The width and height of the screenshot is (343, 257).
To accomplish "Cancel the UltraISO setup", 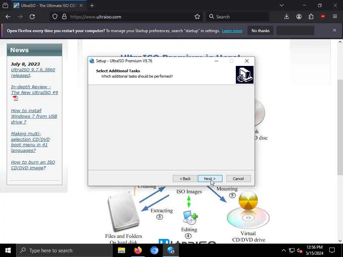I will coord(238,179).
